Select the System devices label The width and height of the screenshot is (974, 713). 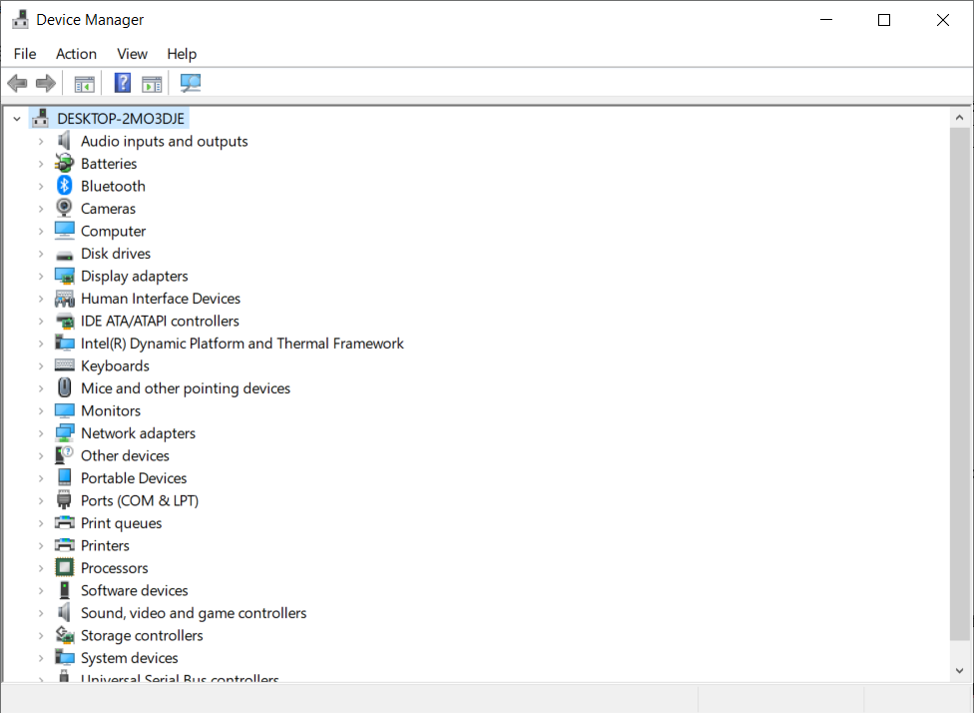[129, 658]
